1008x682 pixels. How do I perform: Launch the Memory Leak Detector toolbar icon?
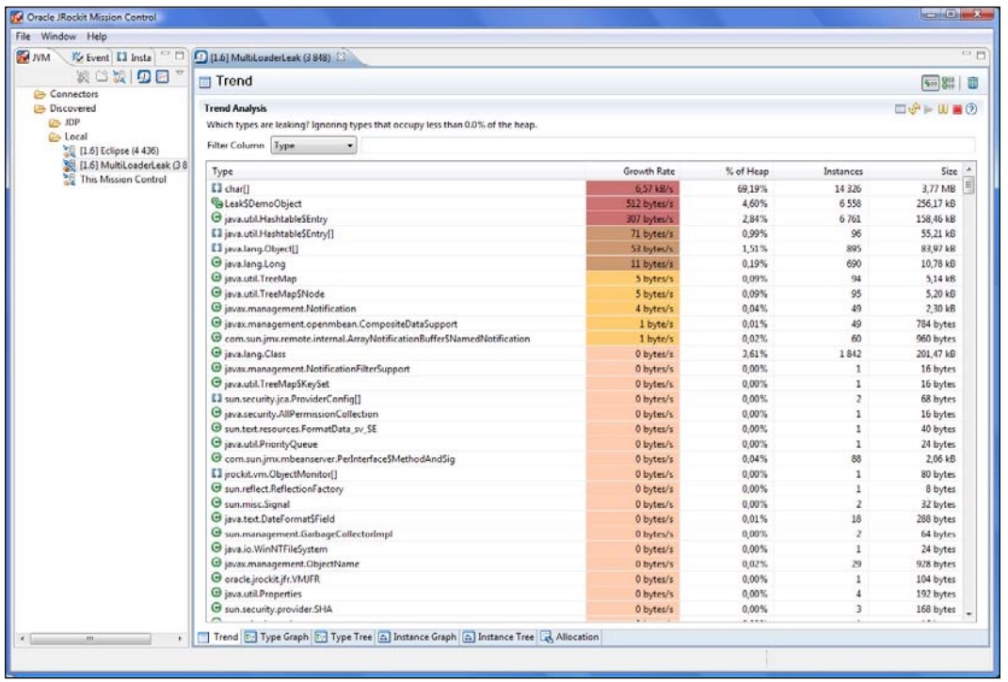coord(144,77)
